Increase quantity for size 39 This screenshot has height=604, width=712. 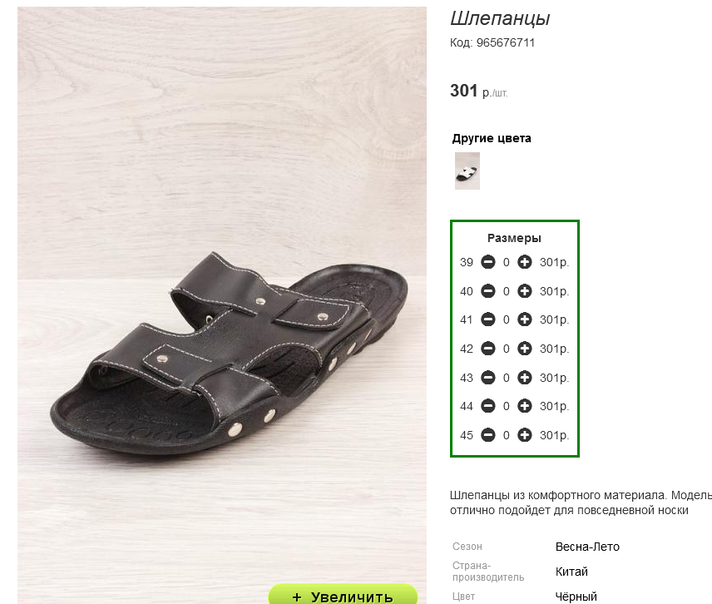pos(525,262)
